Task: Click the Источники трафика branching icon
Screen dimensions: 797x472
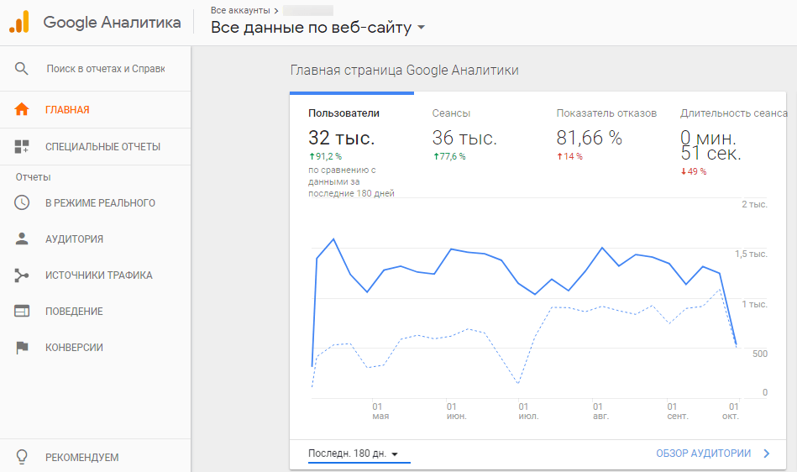Action: (x=22, y=275)
